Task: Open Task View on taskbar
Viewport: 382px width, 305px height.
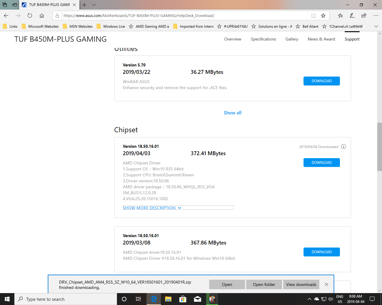Action: [x=138, y=299]
